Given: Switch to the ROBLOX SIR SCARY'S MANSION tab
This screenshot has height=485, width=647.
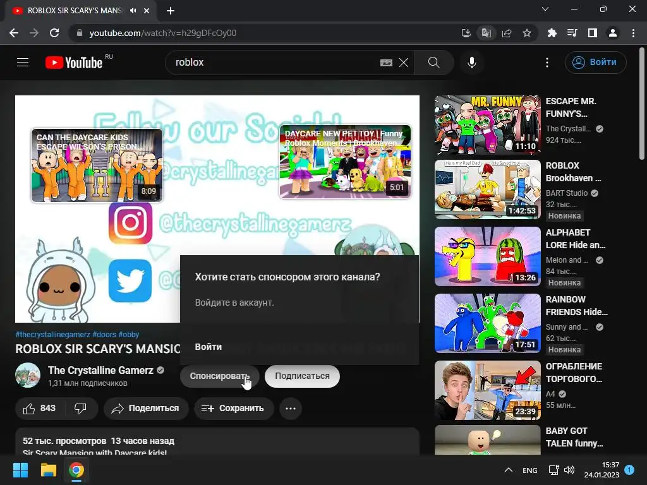Looking at the screenshot, I should coord(75,11).
